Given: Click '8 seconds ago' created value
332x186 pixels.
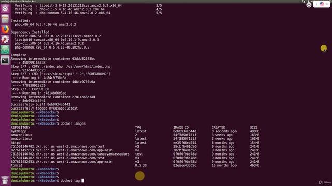Looking at the screenshot, I should (x=224, y=131).
